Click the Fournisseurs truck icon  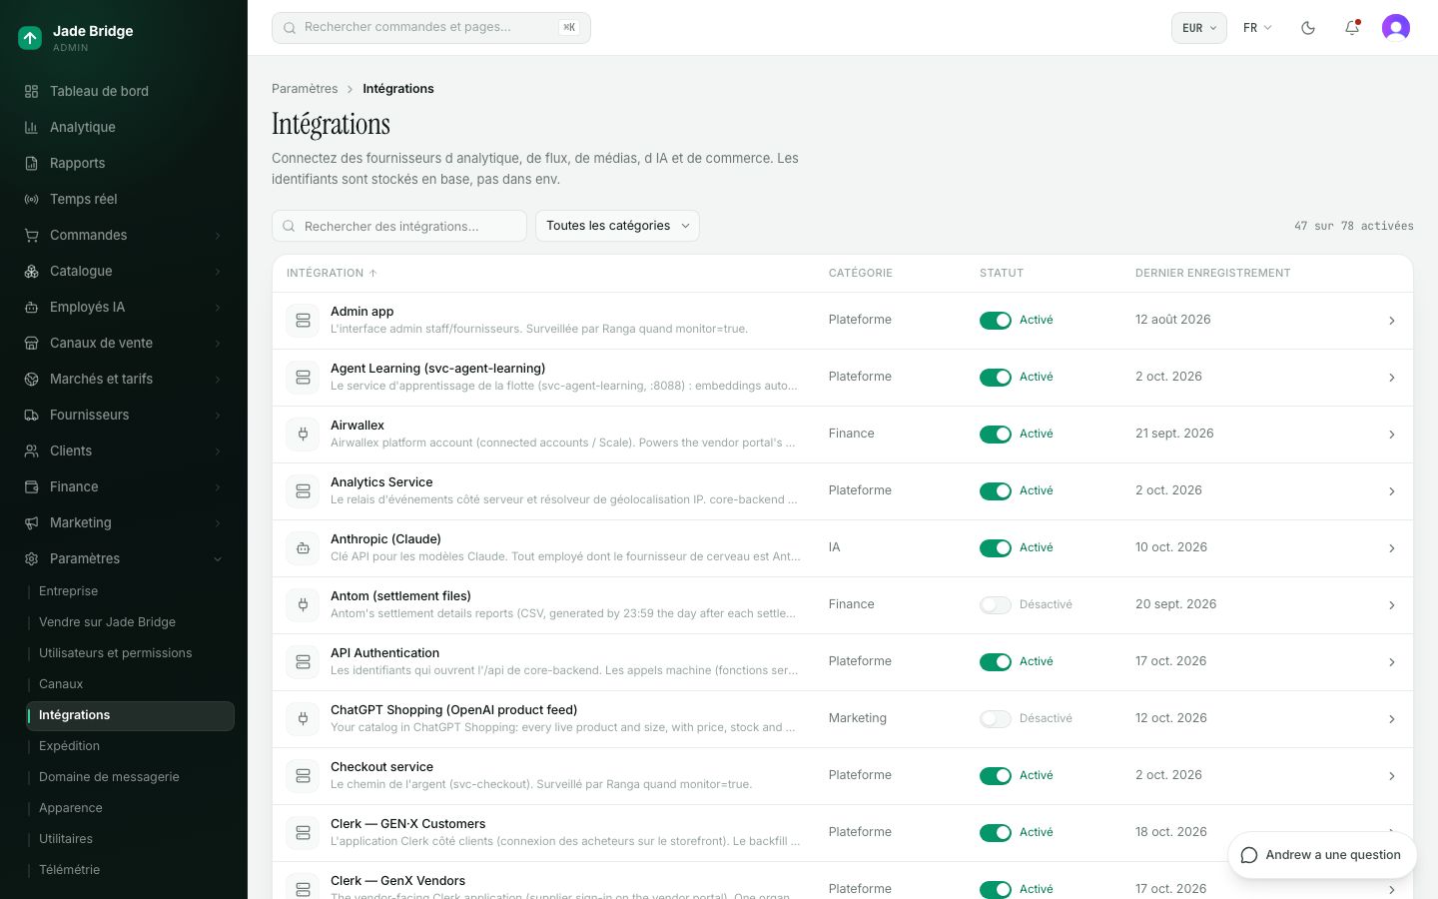(31, 415)
